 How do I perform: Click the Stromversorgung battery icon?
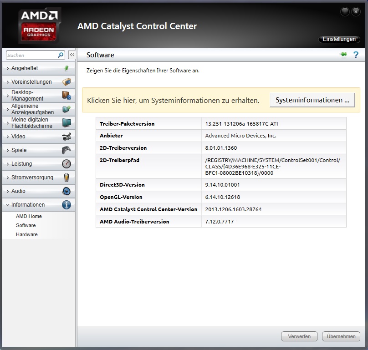66,178
